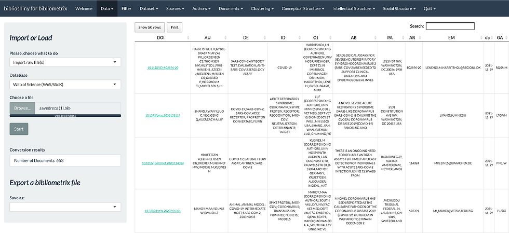
Task: Click the email LIFANG@UMN.EDU cell
Action: (x=453, y=115)
